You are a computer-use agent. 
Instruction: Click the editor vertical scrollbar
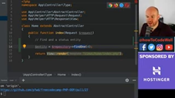136,35
